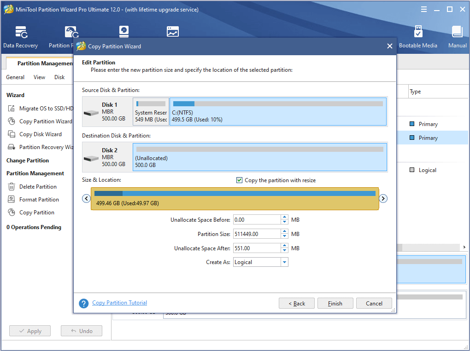Click the Format Partition icon
The image size is (470, 351).
point(12,199)
